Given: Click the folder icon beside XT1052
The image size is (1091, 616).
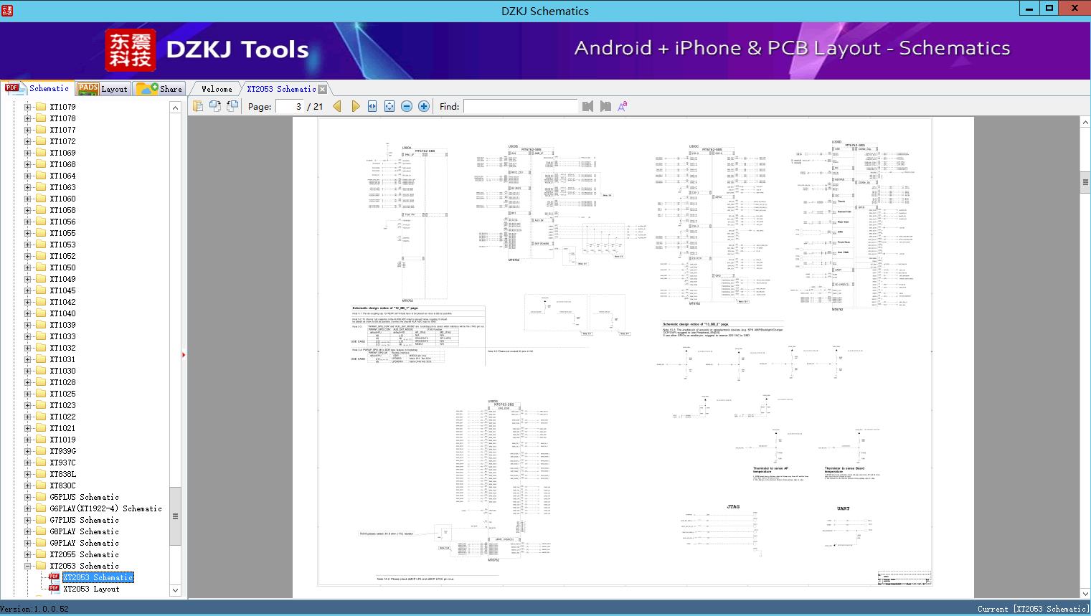Looking at the screenshot, I should pos(41,256).
